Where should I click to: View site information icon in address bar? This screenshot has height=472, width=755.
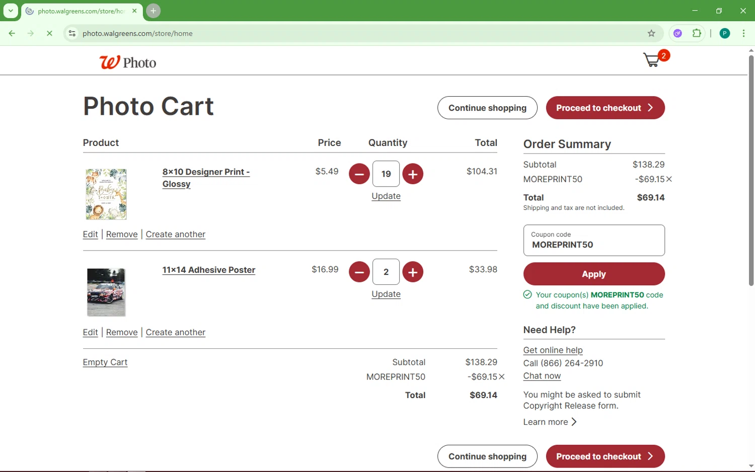click(72, 33)
